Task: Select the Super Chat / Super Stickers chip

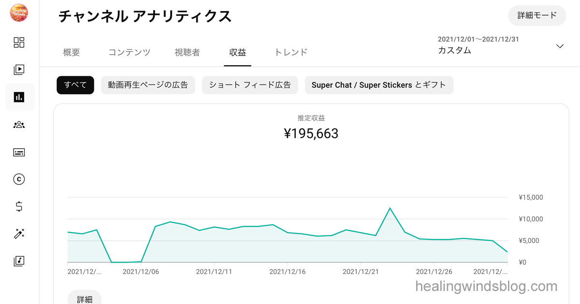Action: pyautogui.click(x=379, y=85)
